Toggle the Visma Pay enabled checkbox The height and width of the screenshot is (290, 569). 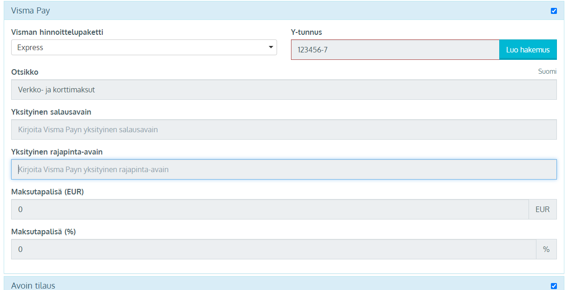(554, 11)
